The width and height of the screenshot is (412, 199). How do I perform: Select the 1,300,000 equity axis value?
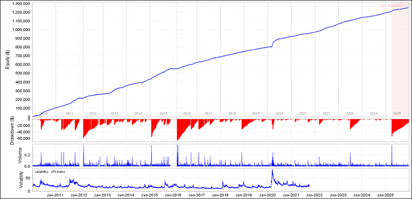(x=22, y=4)
